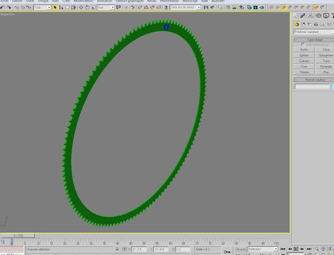The height and width of the screenshot is (255, 334).
Task: Open the MAXScript menu
Action: pos(190,1)
